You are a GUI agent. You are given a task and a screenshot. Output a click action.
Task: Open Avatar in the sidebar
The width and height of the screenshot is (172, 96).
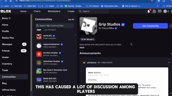click(5, 57)
